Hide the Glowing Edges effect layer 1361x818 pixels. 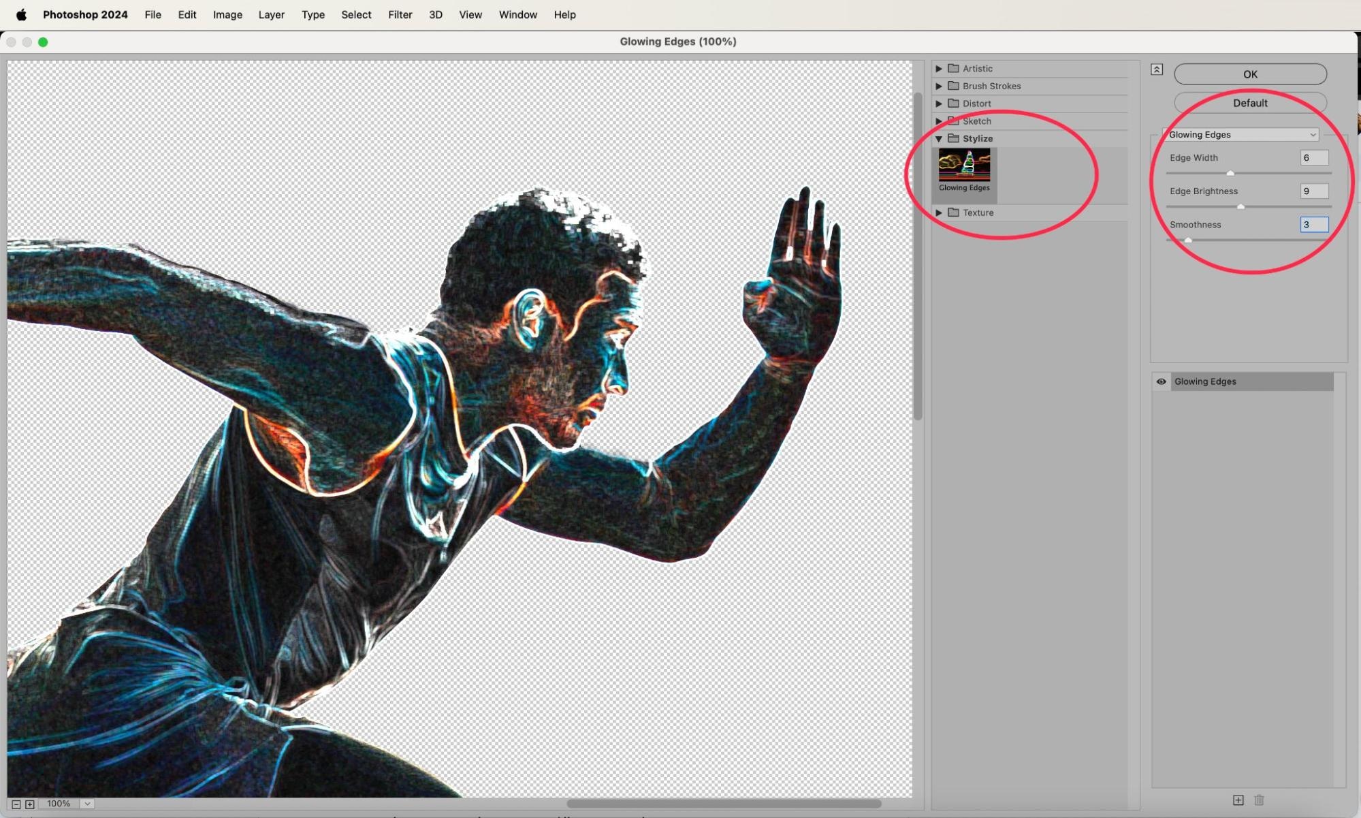tap(1161, 381)
